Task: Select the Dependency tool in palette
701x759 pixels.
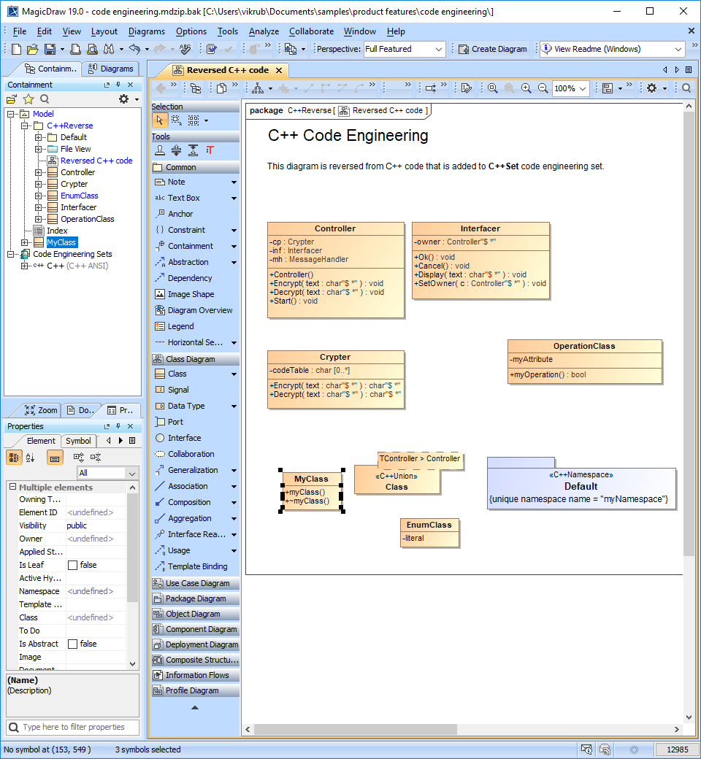Action: [x=189, y=278]
